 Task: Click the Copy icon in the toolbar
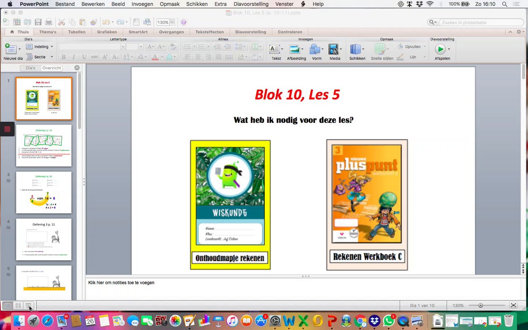point(72,22)
